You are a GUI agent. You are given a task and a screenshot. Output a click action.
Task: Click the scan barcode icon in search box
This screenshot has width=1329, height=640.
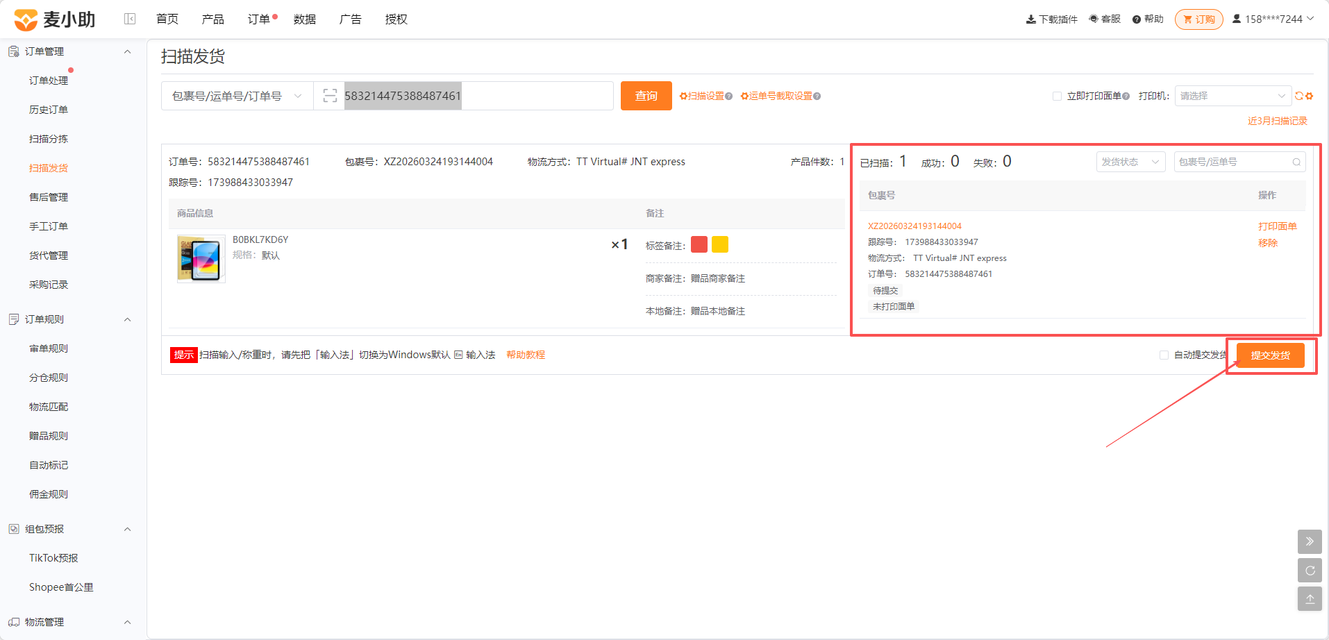pos(330,96)
